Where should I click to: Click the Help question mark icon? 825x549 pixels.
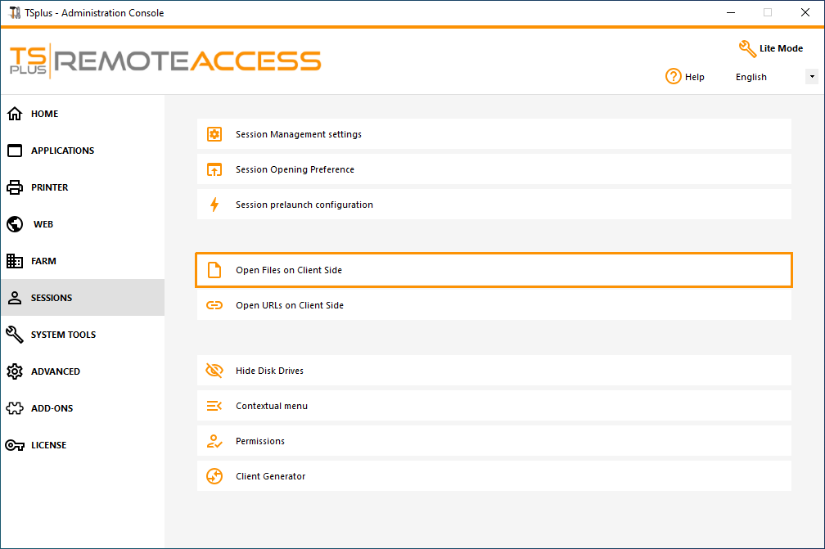point(674,77)
